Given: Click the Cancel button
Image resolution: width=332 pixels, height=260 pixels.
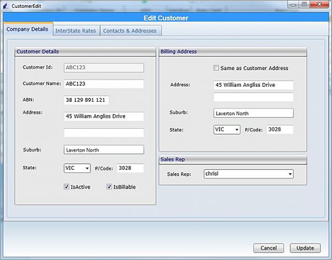Looking at the screenshot, I should tap(269, 248).
